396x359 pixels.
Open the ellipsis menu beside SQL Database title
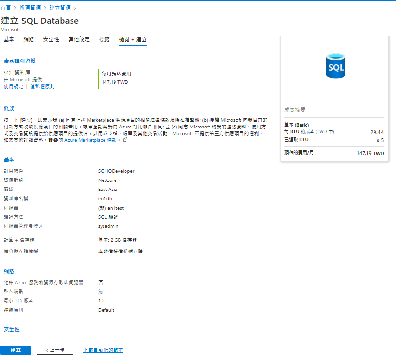[x=91, y=21]
